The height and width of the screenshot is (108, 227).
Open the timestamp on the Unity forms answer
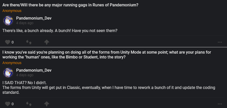click(x=24, y=75)
